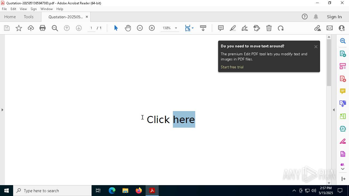Collapse the right tools pane arrow

tap(334, 110)
